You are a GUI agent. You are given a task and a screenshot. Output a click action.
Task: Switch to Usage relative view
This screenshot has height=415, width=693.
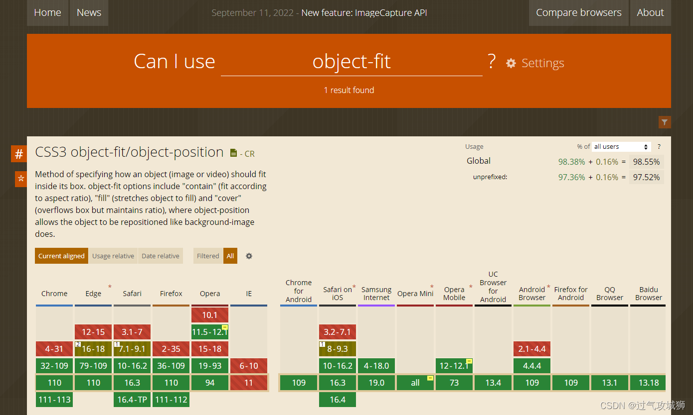pyautogui.click(x=113, y=256)
